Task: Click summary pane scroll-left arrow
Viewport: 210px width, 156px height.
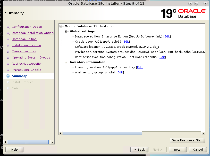Action: [61, 133]
